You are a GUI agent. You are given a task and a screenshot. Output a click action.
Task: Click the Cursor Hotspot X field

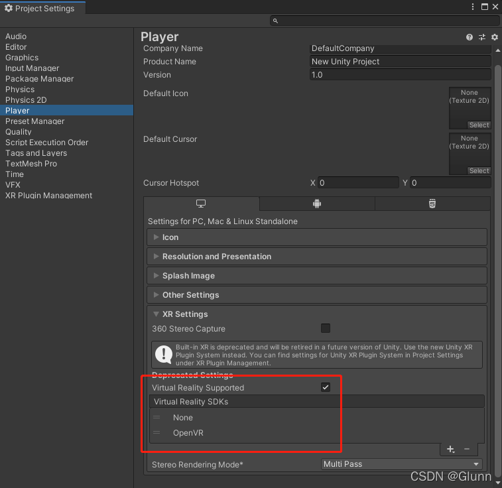[358, 183]
